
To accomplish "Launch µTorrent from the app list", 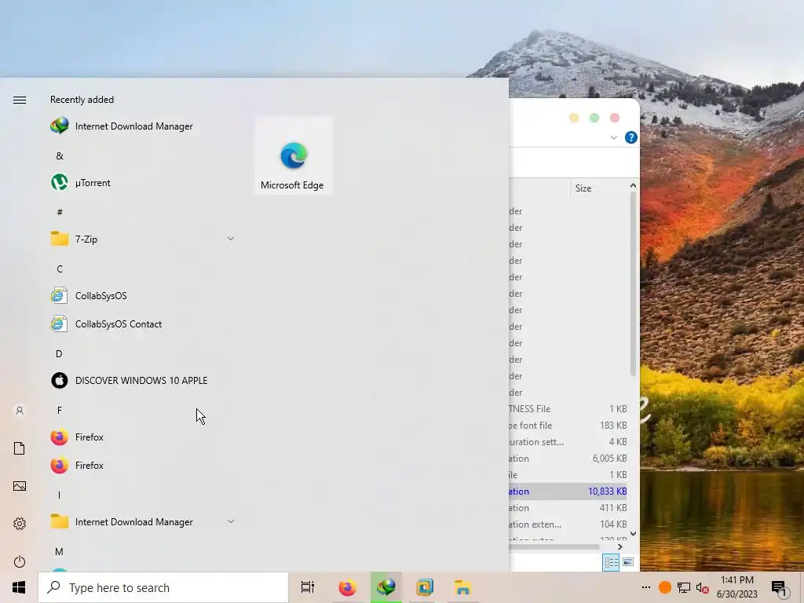I will tap(80, 182).
